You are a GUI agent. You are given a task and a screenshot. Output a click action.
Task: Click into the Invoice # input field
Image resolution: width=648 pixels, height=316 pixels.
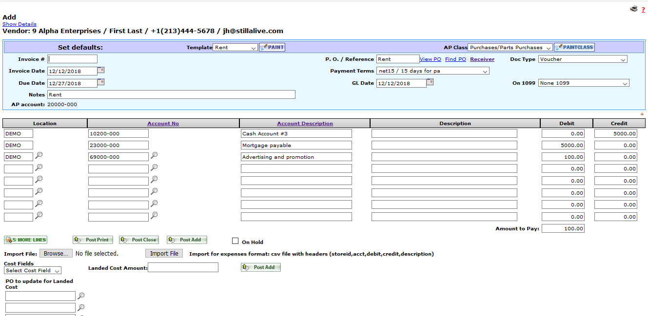coord(72,59)
